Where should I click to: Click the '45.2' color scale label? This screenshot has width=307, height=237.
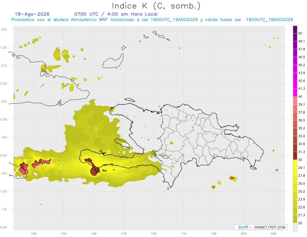(x=302, y=65)
